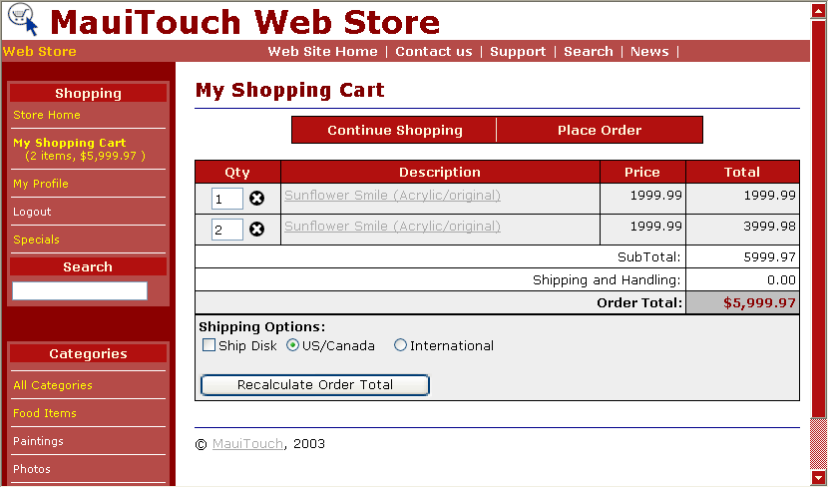Viewport: 829px width, 488px height.
Task: Focus the sidebar Search text field
Action: [x=80, y=291]
